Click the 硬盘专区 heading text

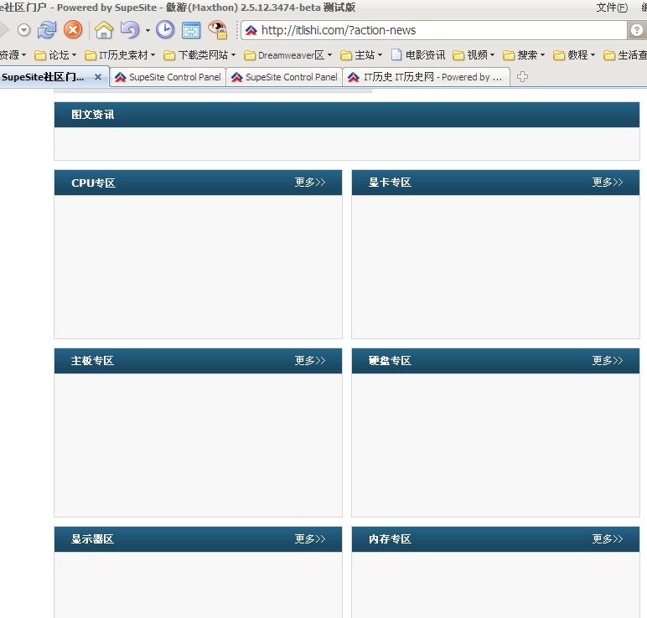click(x=390, y=361)
